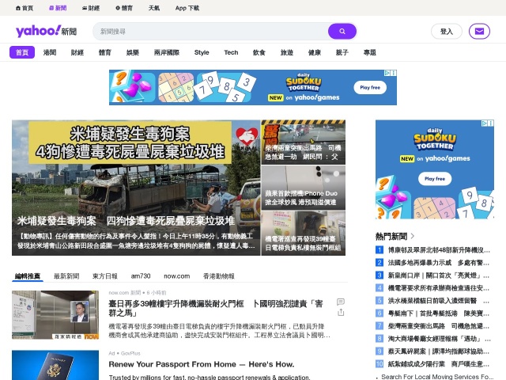
Task: Switch to now.com tab
Action: 177,276
